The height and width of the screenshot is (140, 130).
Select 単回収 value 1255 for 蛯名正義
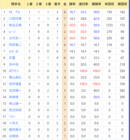(109, 25)
